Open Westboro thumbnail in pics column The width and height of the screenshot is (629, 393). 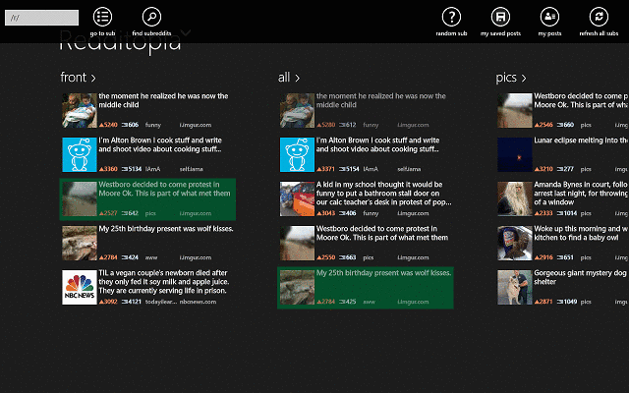pos(515,110)
